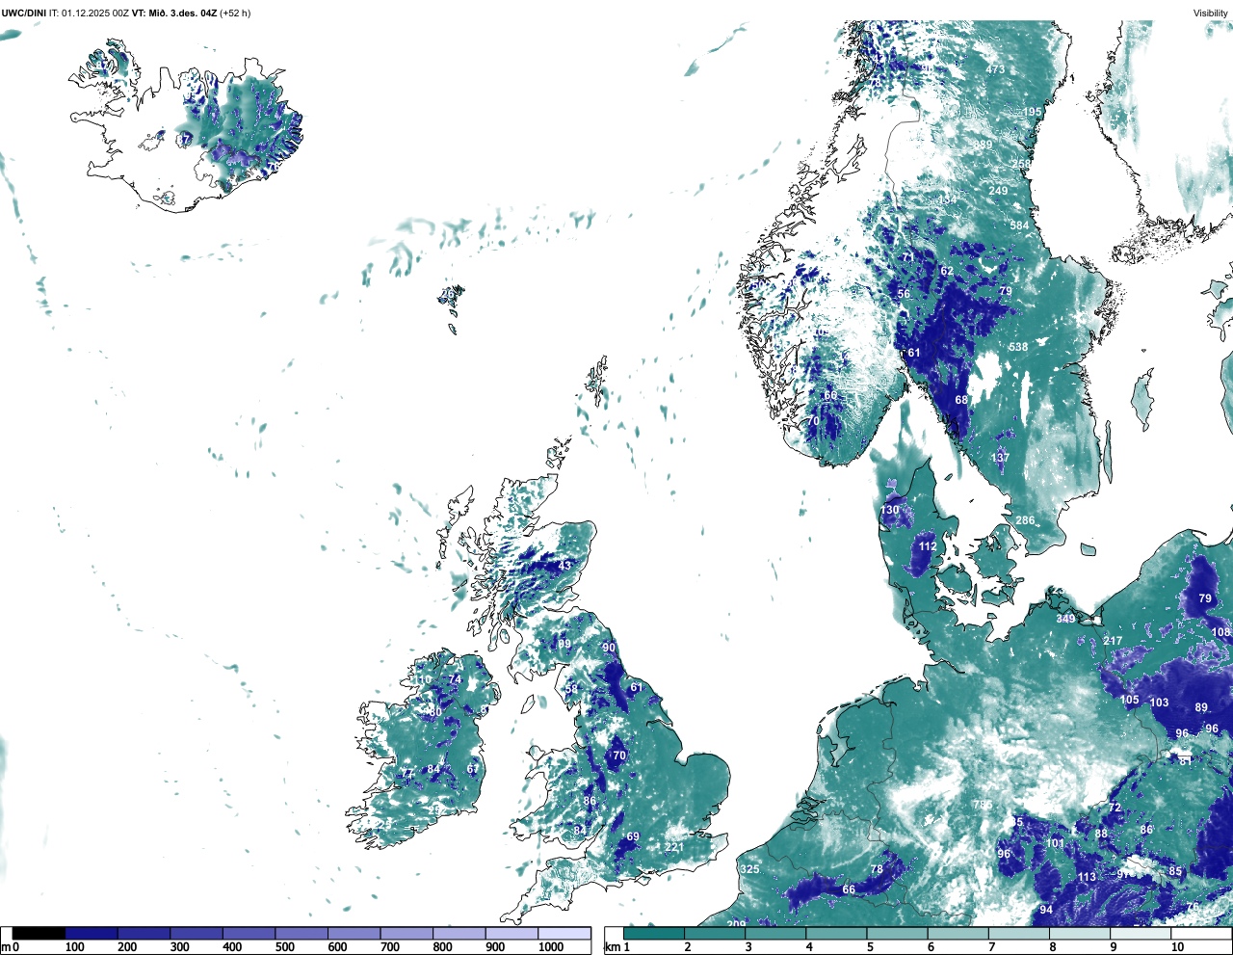
Task: Click the 500–600 m purple legend swatch
Action: tap(302, 934)
